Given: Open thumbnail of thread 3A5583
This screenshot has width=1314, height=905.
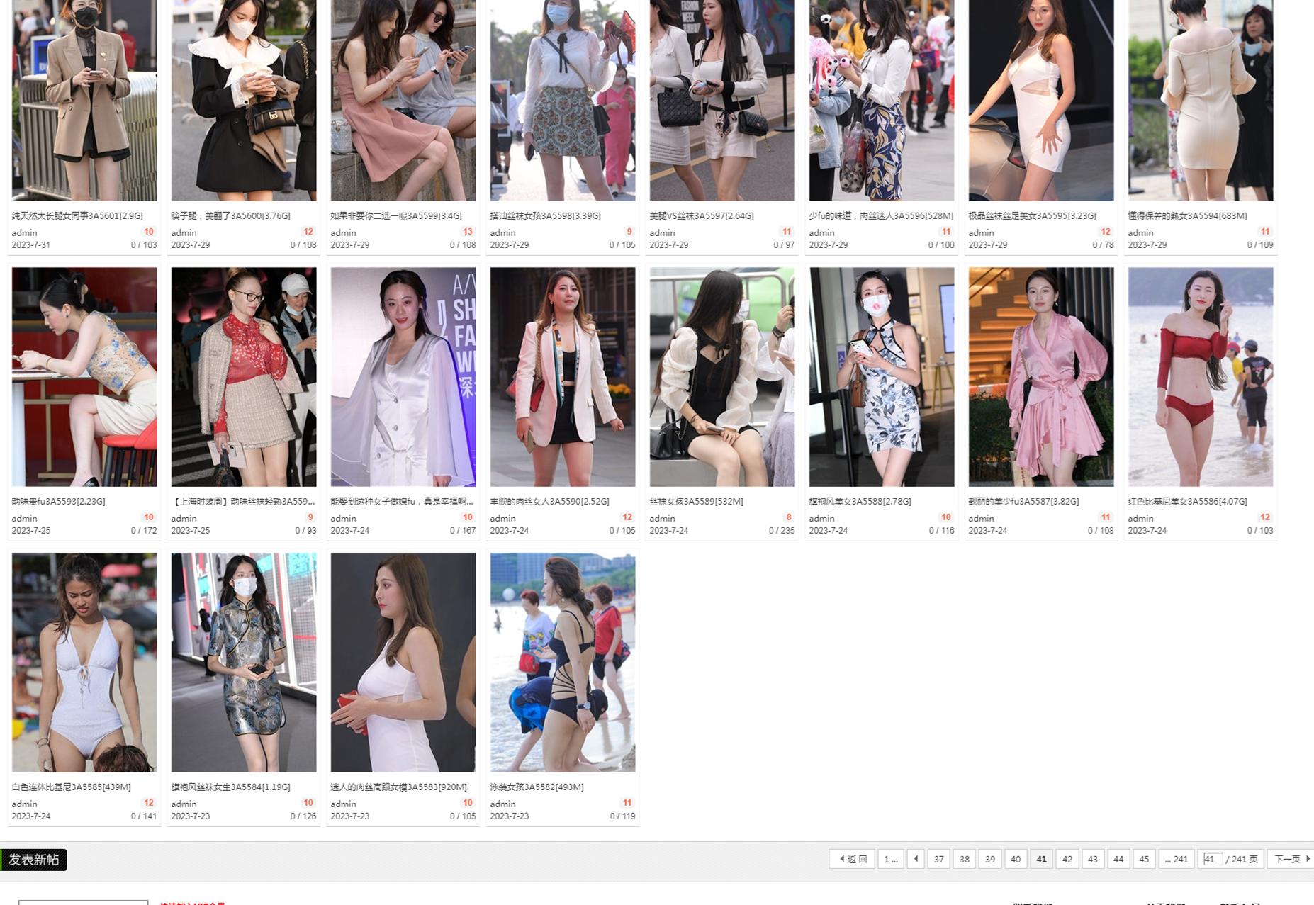Looking at the screenshot, I should pyautogui.click(x=403, y=663).
